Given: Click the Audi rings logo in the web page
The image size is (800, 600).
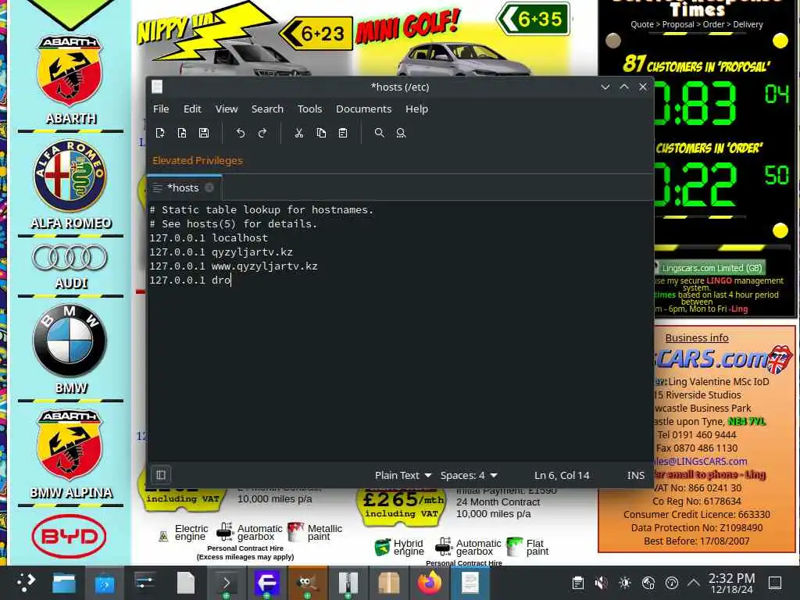Looking at the screenshot, I should pyautogui.click(x=70, y=258).
